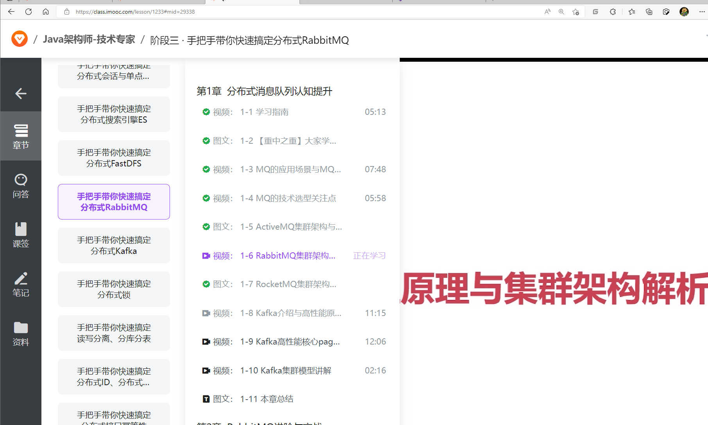This screenshot has height=425, width=708.
Task: Click the completed mark on 1-7 RocketMQ集群架构
Action: point(206,284)
